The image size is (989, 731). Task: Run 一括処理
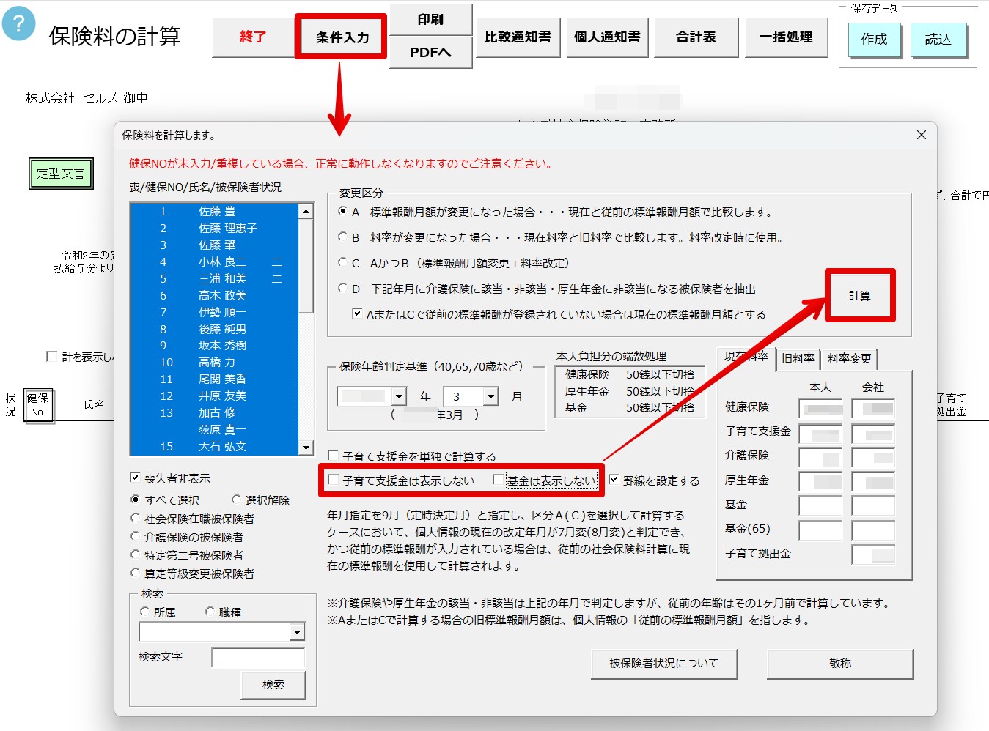point(786,37)
